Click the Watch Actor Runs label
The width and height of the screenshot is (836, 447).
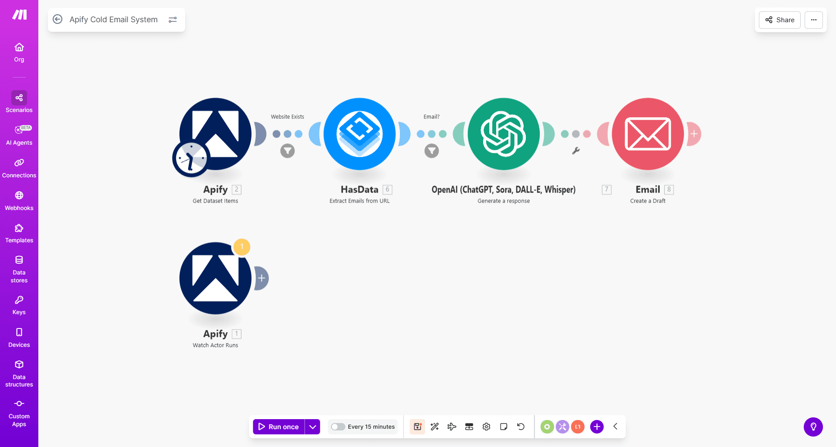pos(216,345)
